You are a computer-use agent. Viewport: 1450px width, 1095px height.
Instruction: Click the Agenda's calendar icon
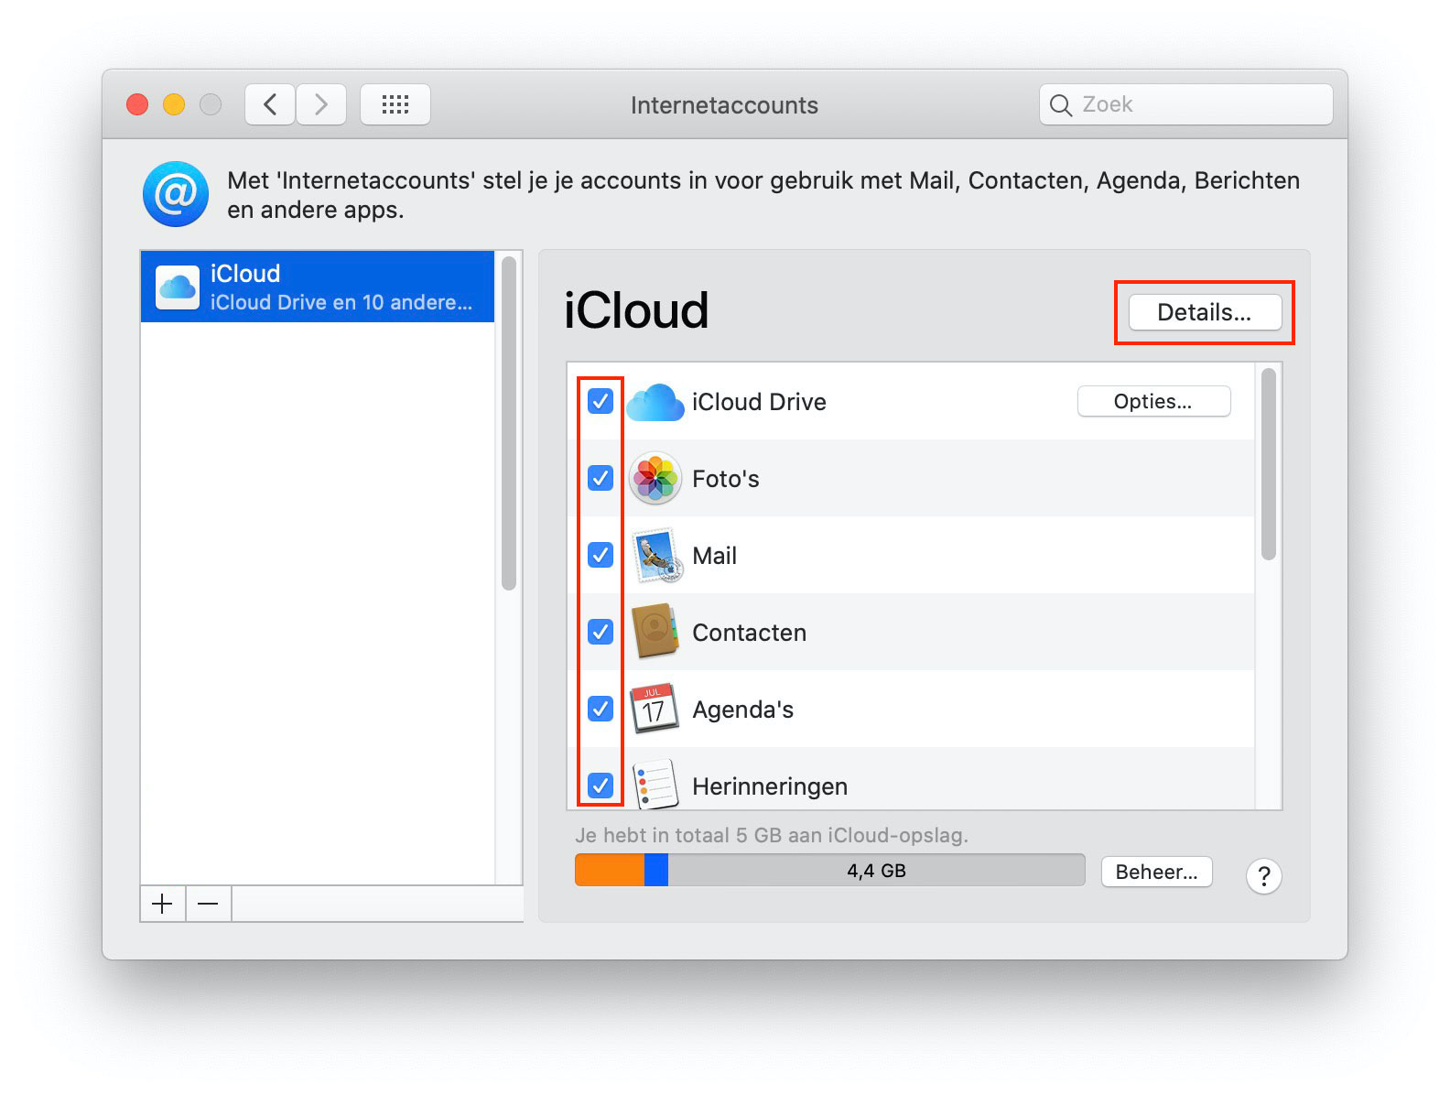655,709
